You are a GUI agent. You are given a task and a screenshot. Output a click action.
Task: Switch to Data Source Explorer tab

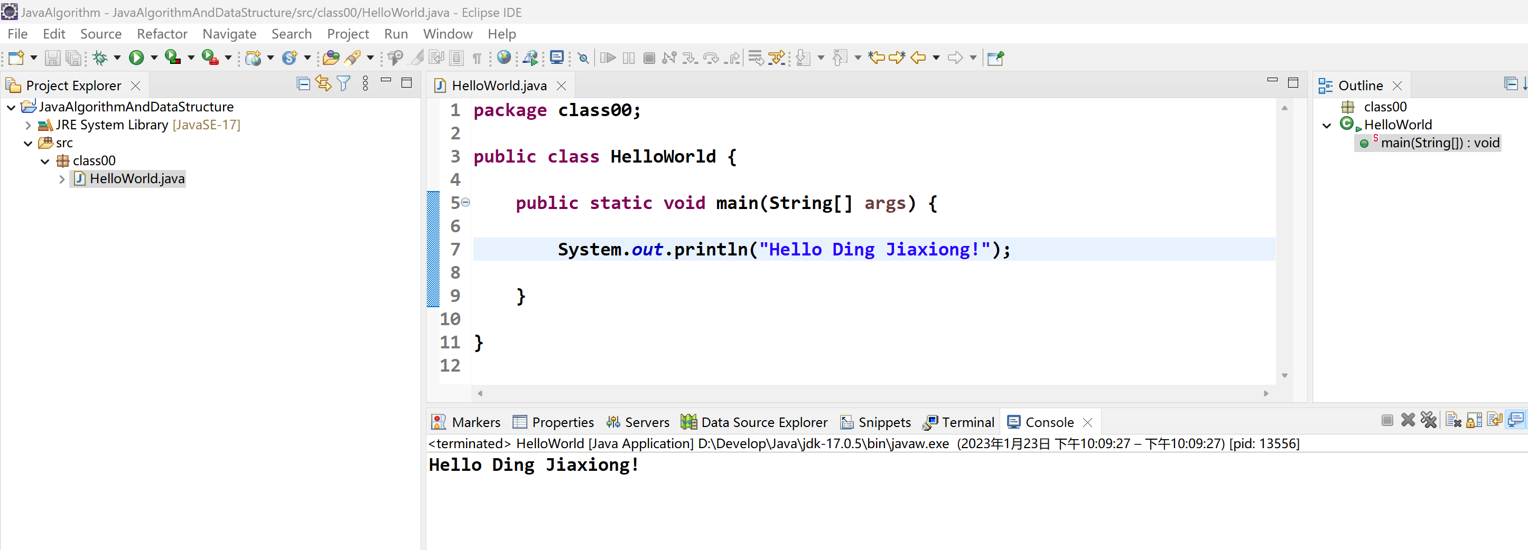point(754,422)
